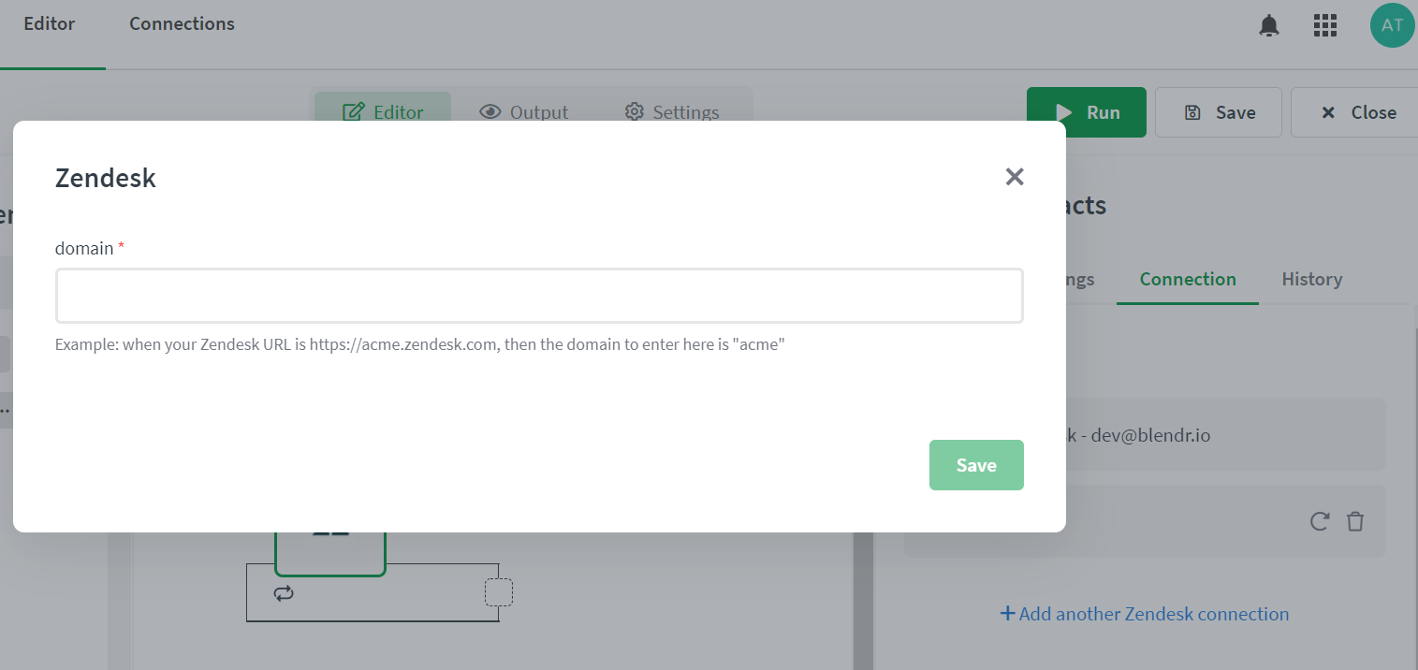Click the gear icon on Settings tab

(x=635, y=112)
